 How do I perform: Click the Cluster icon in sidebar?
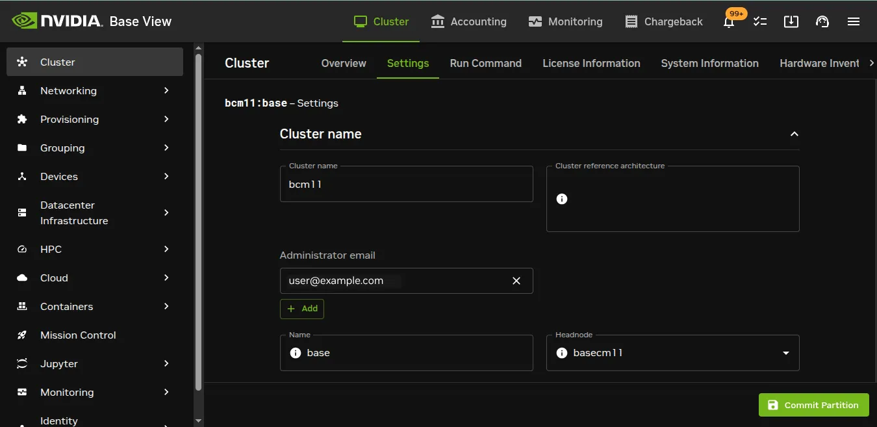(x=22, y=62)
